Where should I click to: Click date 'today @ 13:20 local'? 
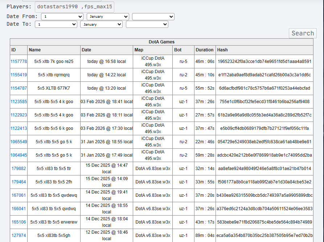click(107, 88)
